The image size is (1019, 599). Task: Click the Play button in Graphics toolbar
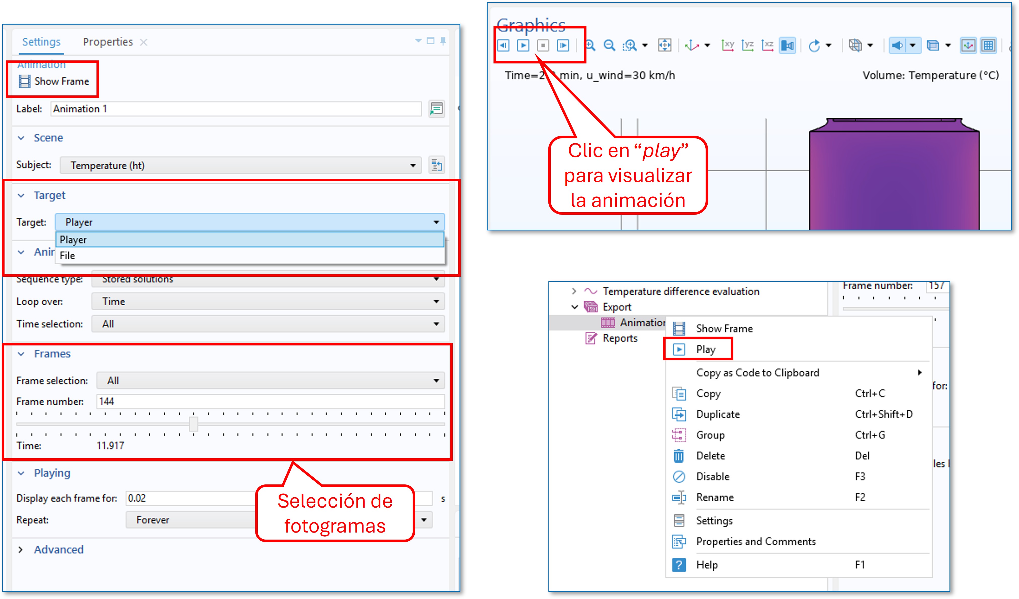coord(523,45)
